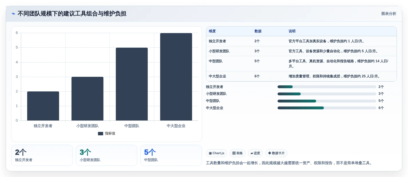The height and width of the screenshot is (177, 408).
Task: Click the 图表分析 label in the header
Action: (389, 14)
